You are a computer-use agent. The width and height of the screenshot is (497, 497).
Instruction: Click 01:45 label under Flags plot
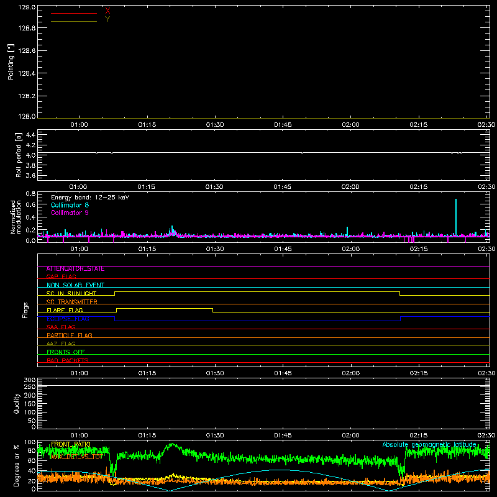283,373
